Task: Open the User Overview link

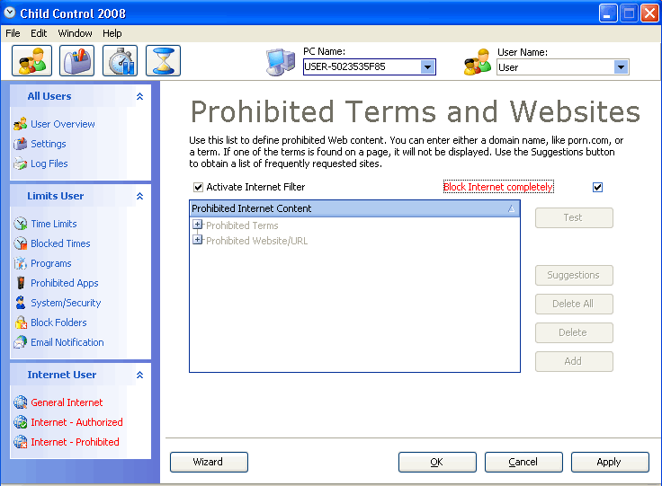Action: point(62,124)
